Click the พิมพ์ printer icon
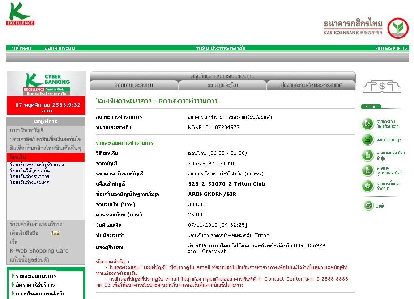Image resolution: width=414 pixels, height=299 pixels. point(368,205)
